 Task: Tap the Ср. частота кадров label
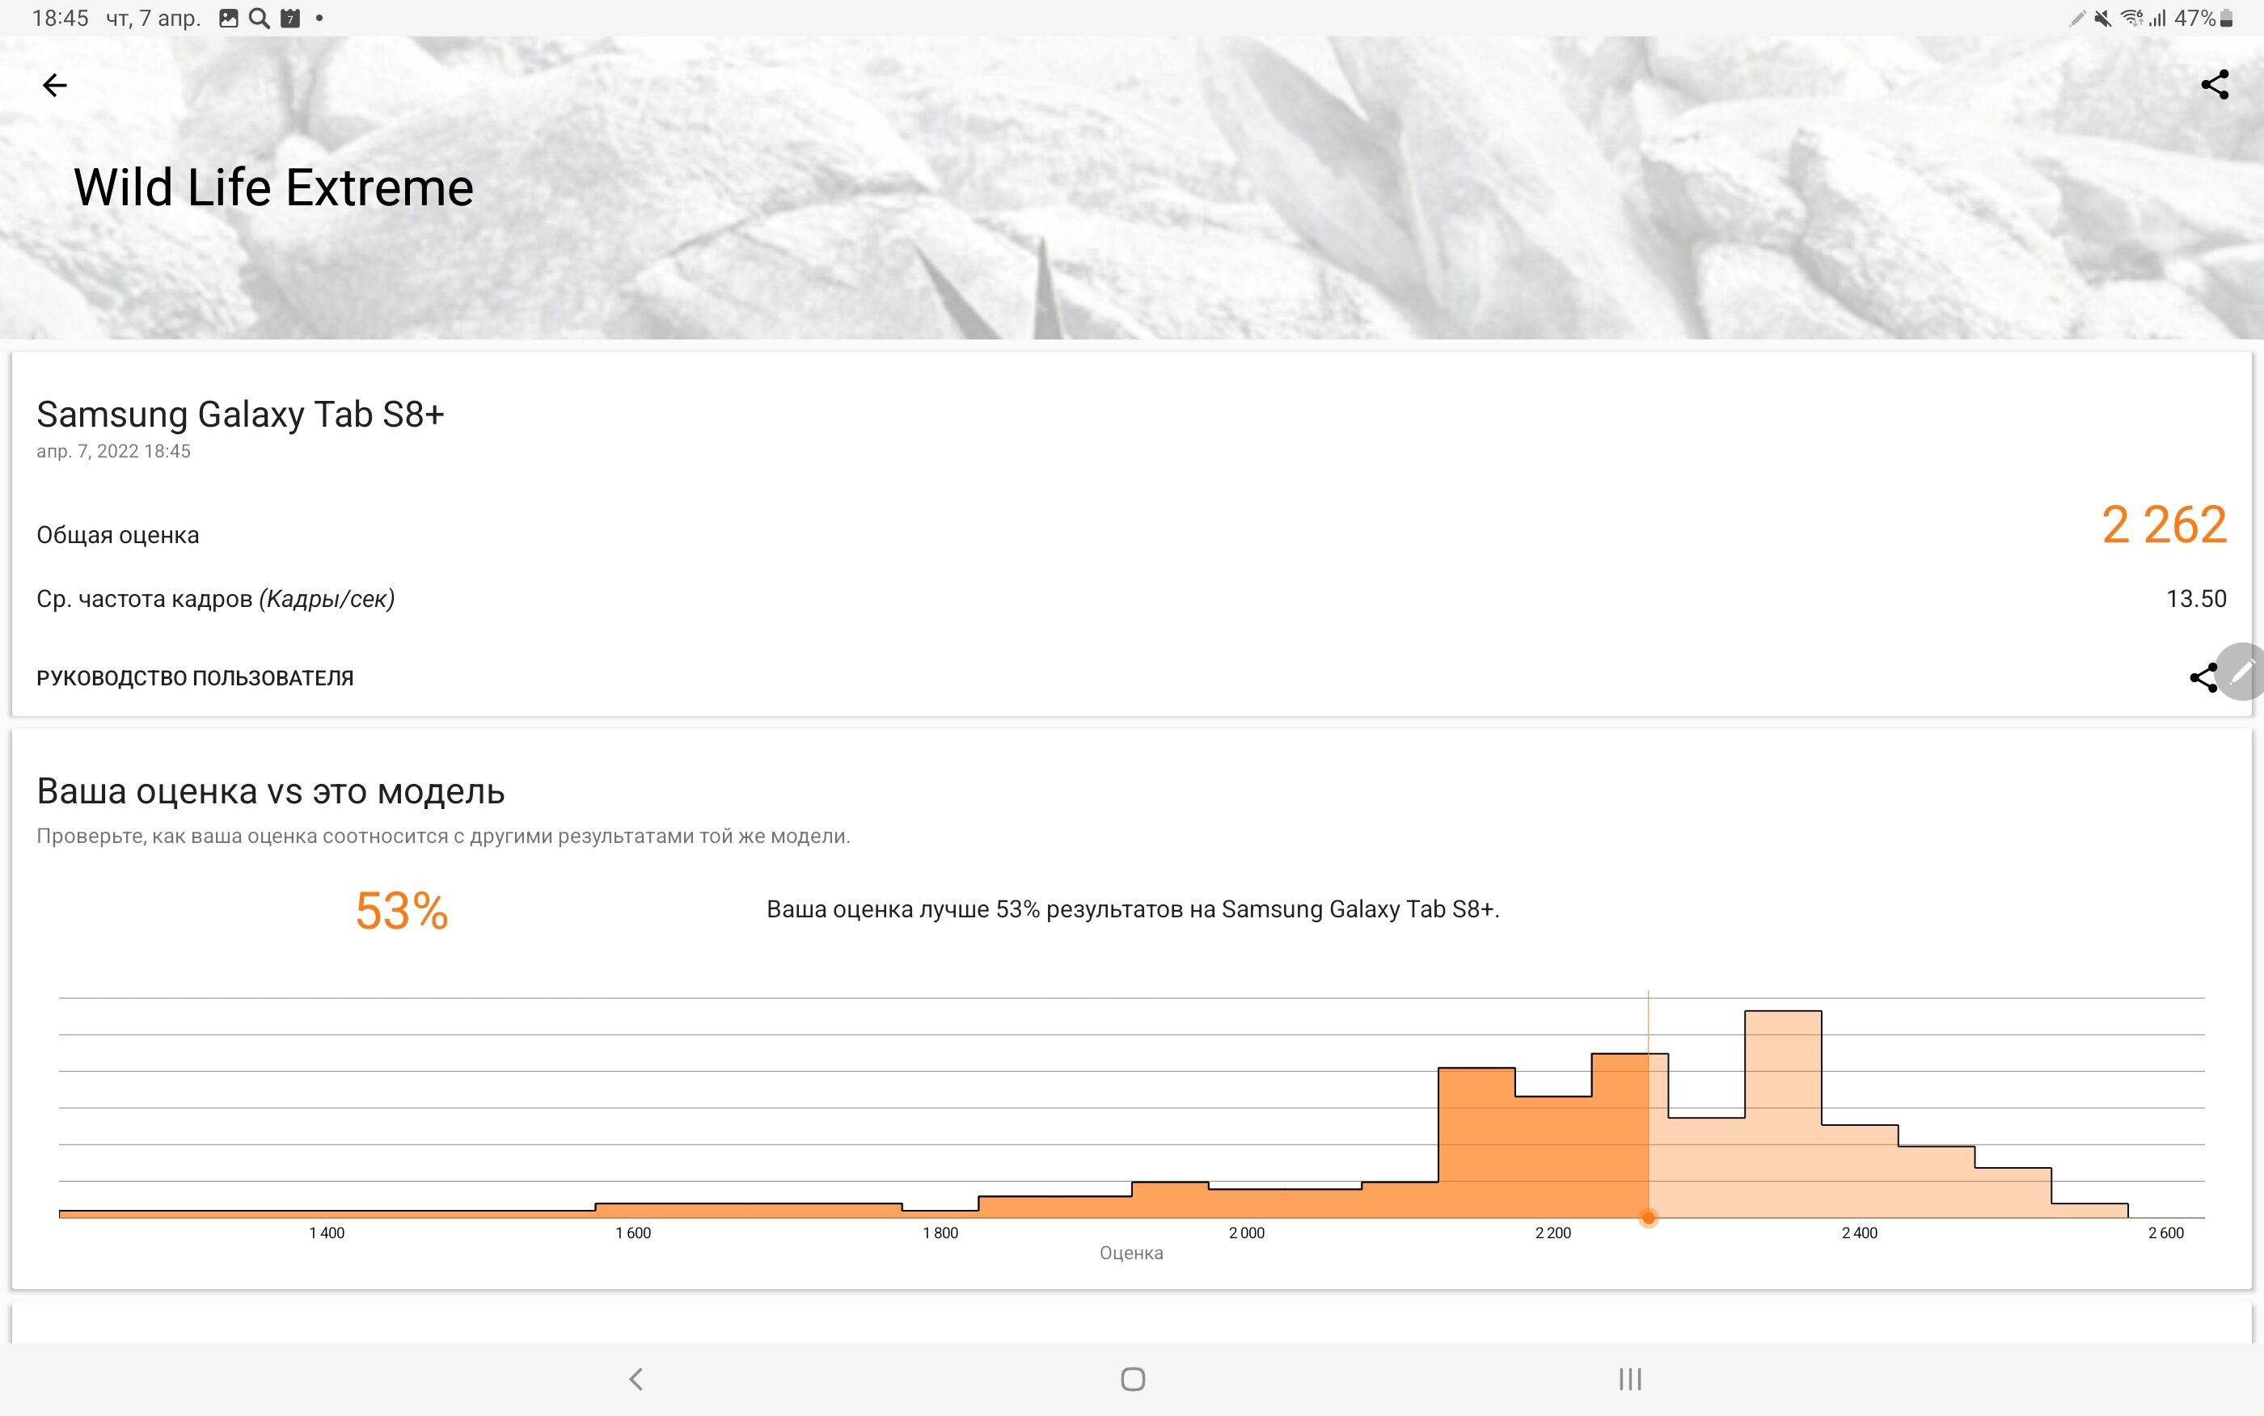[x=215, y=598]
